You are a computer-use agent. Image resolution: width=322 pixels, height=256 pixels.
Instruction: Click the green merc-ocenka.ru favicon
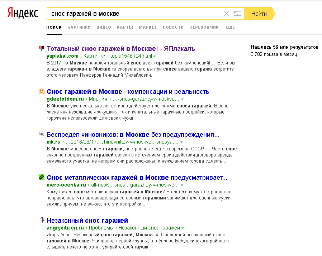click(42, 177)
